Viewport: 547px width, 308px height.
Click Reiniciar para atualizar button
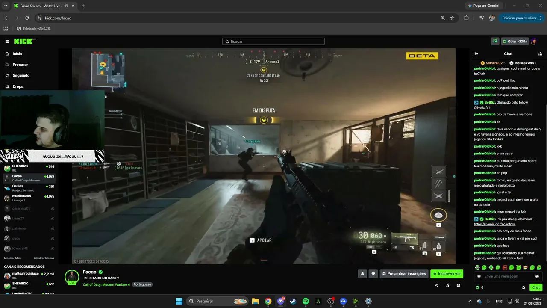pyautogui.click(x=519, y=18)
